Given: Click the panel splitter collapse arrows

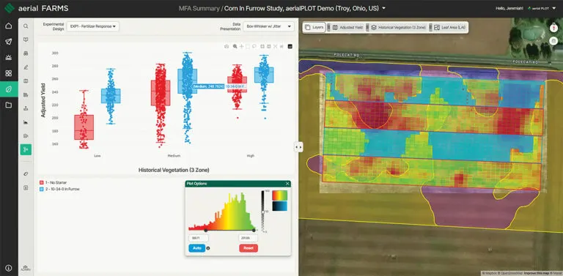Looking at the screenshot, I should (298, 146).
